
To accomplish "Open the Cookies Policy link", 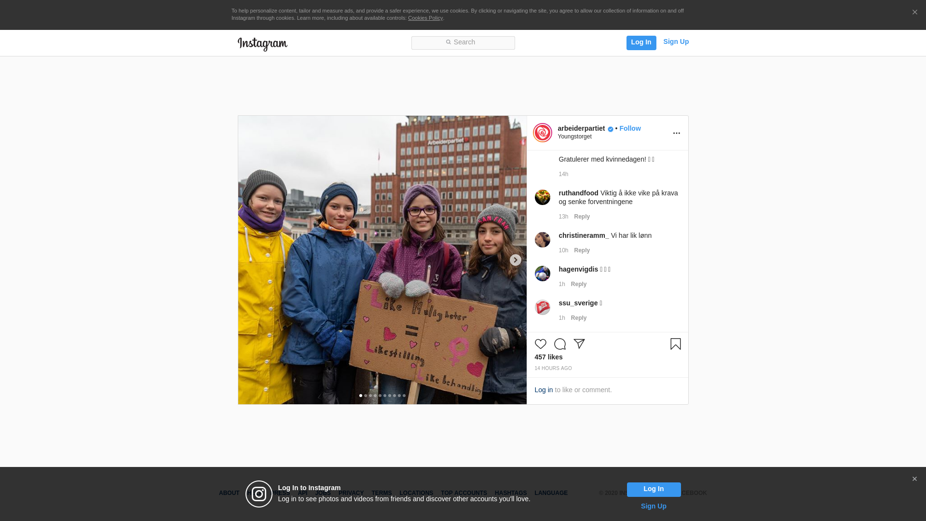I will [x=425, y=18].
